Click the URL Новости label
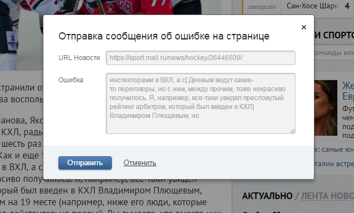 [x=79, y=58]
